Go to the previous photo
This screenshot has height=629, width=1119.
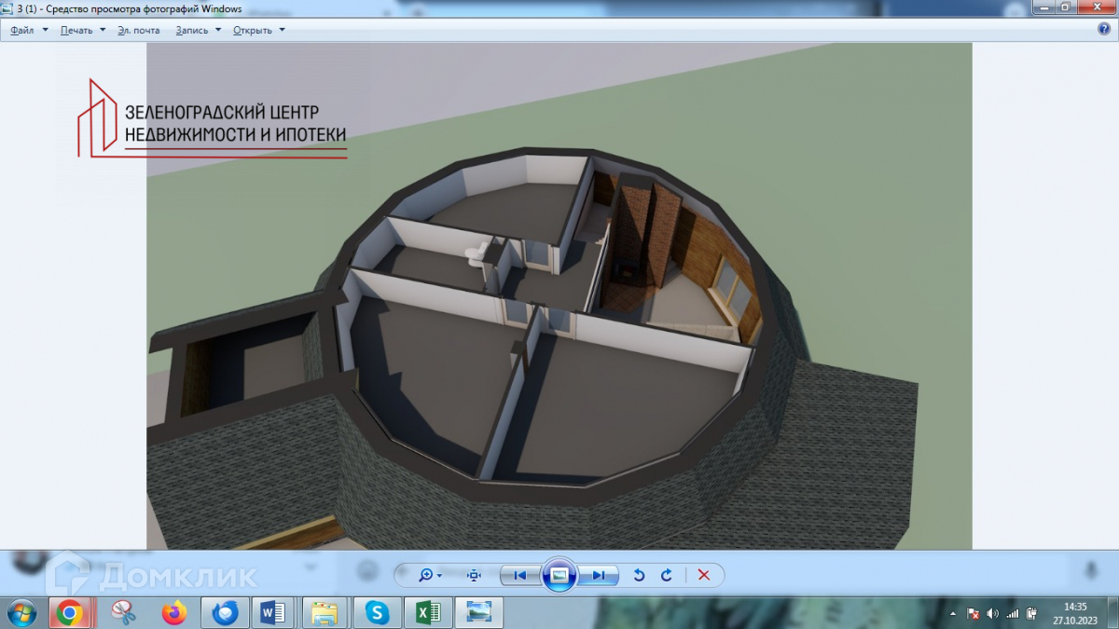(x=520, y=575)
